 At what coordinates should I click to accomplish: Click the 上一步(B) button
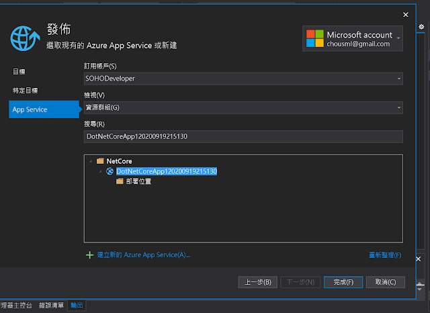click(x=258, y=282)
